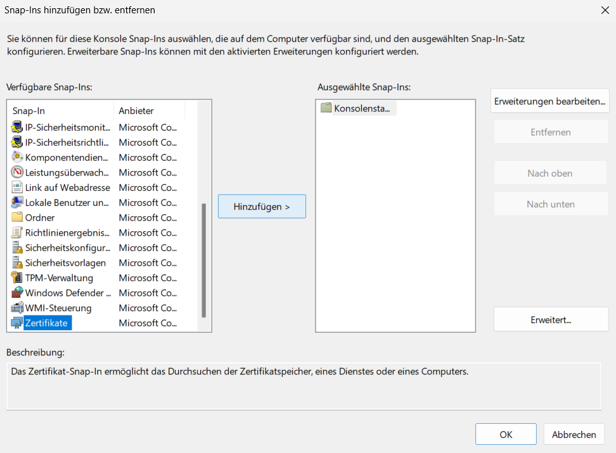The width and height of the screenshot is (616, 453).
Task: Click the Erweitert button
Action: (x=551, y=320)
